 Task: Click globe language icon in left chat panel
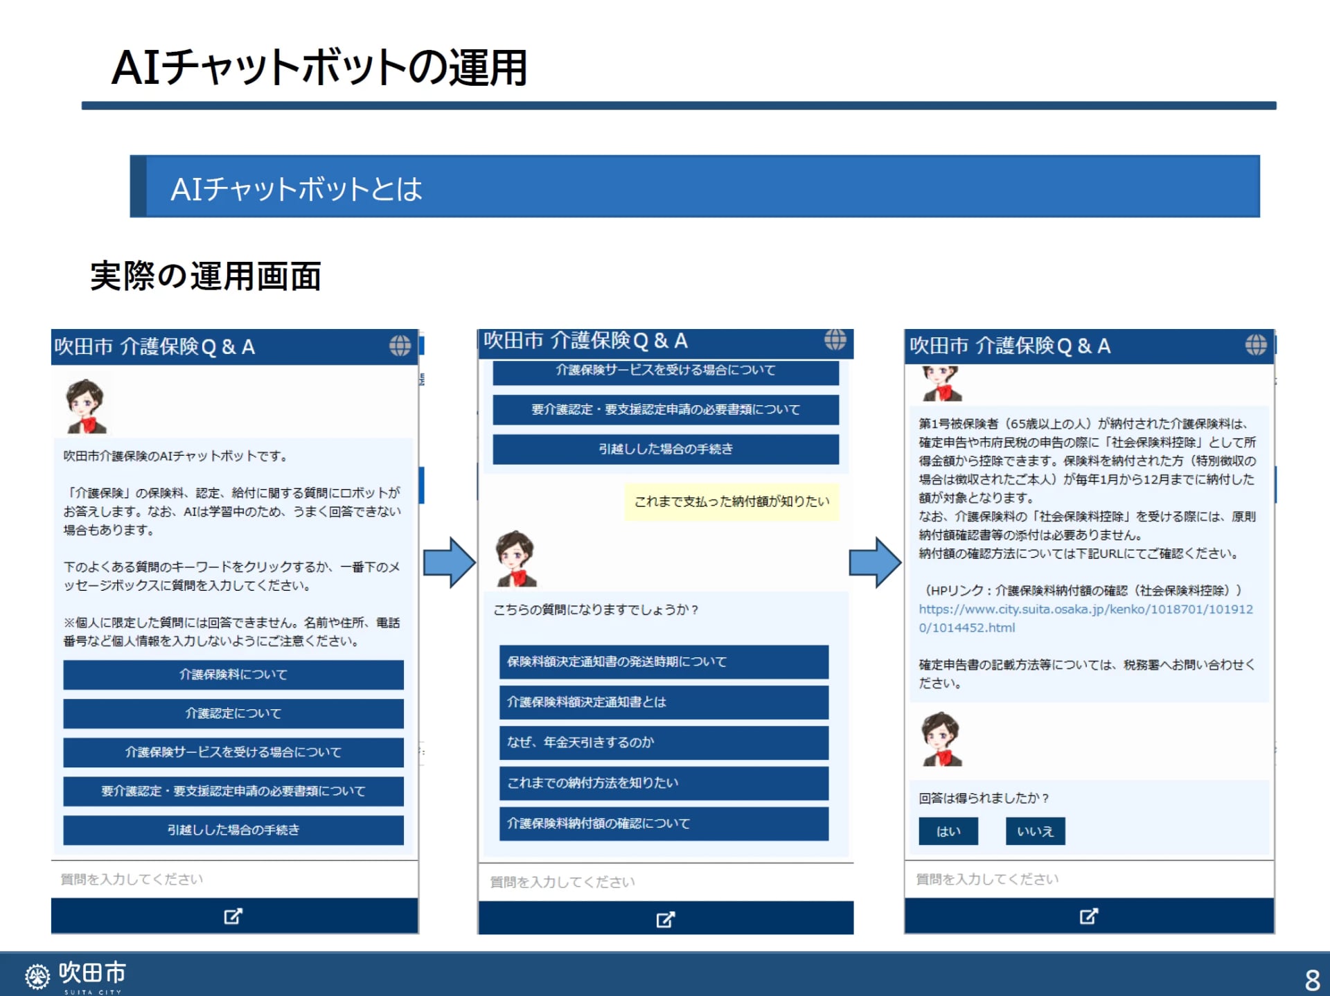[400, 346]
